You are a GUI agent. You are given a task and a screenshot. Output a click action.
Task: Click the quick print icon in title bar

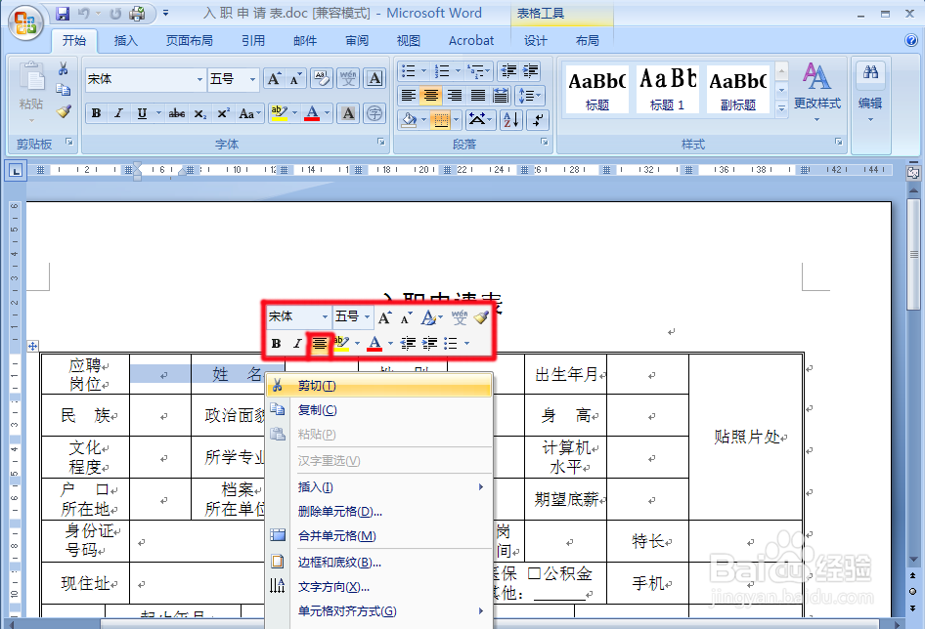coord(137,13)
